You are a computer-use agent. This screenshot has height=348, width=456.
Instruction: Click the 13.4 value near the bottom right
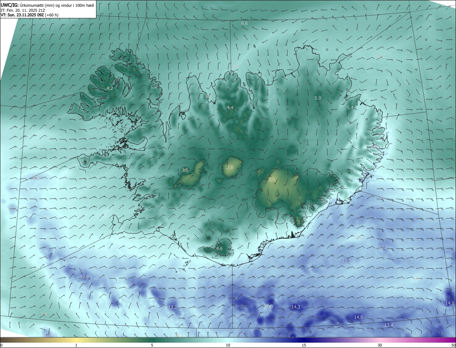(x=389, y=325)
